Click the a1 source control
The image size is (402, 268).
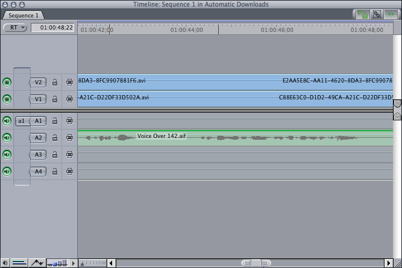coord(22,121)
